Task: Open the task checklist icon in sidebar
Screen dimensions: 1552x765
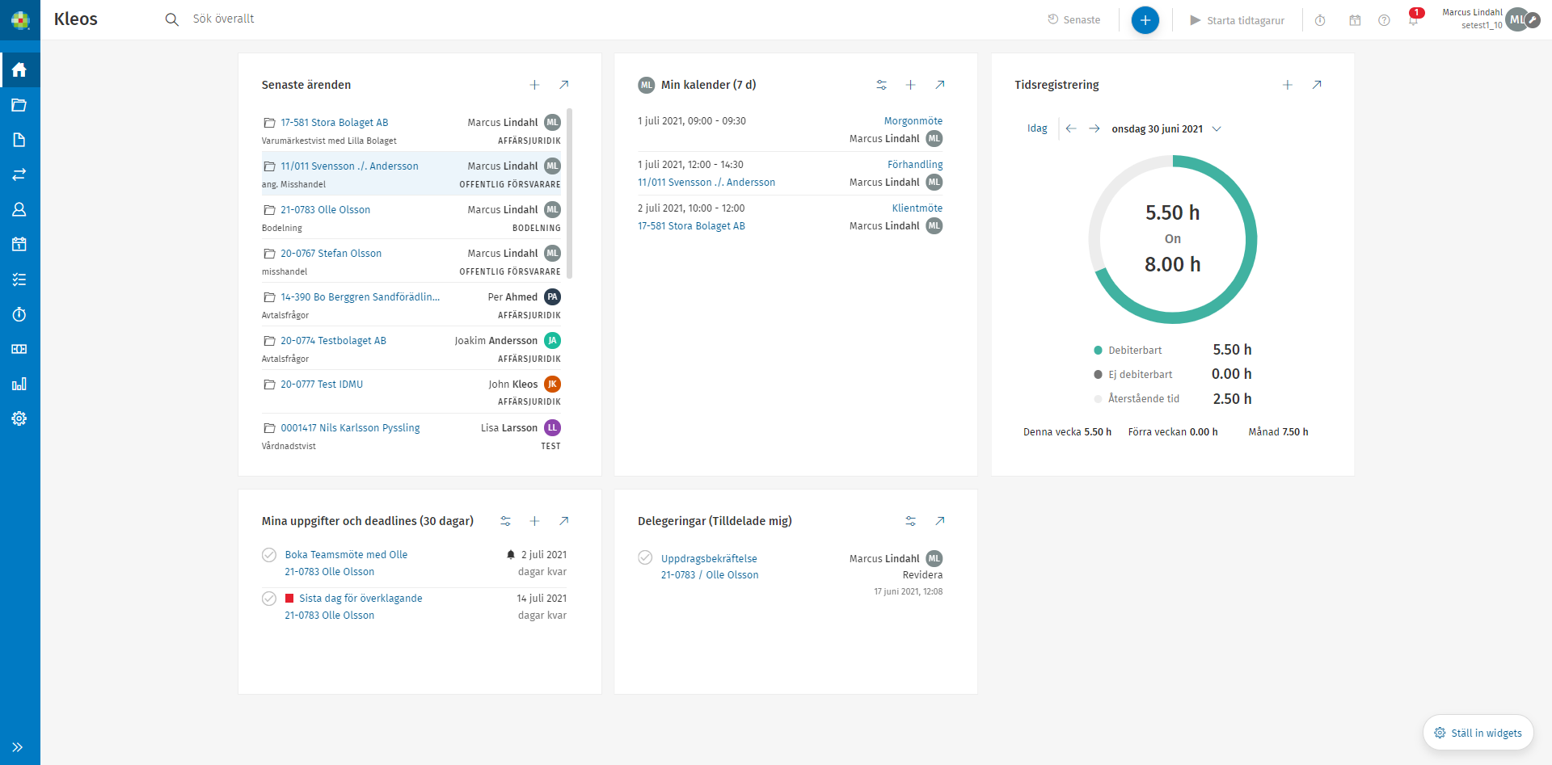Action: pos(19,280)
